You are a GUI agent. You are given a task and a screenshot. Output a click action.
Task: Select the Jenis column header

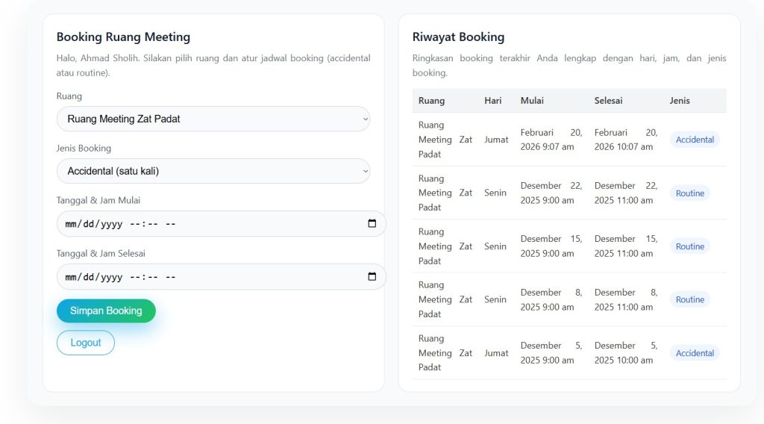coord(680,101)
